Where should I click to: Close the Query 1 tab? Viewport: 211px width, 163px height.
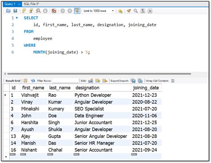[x=19, y=4]
